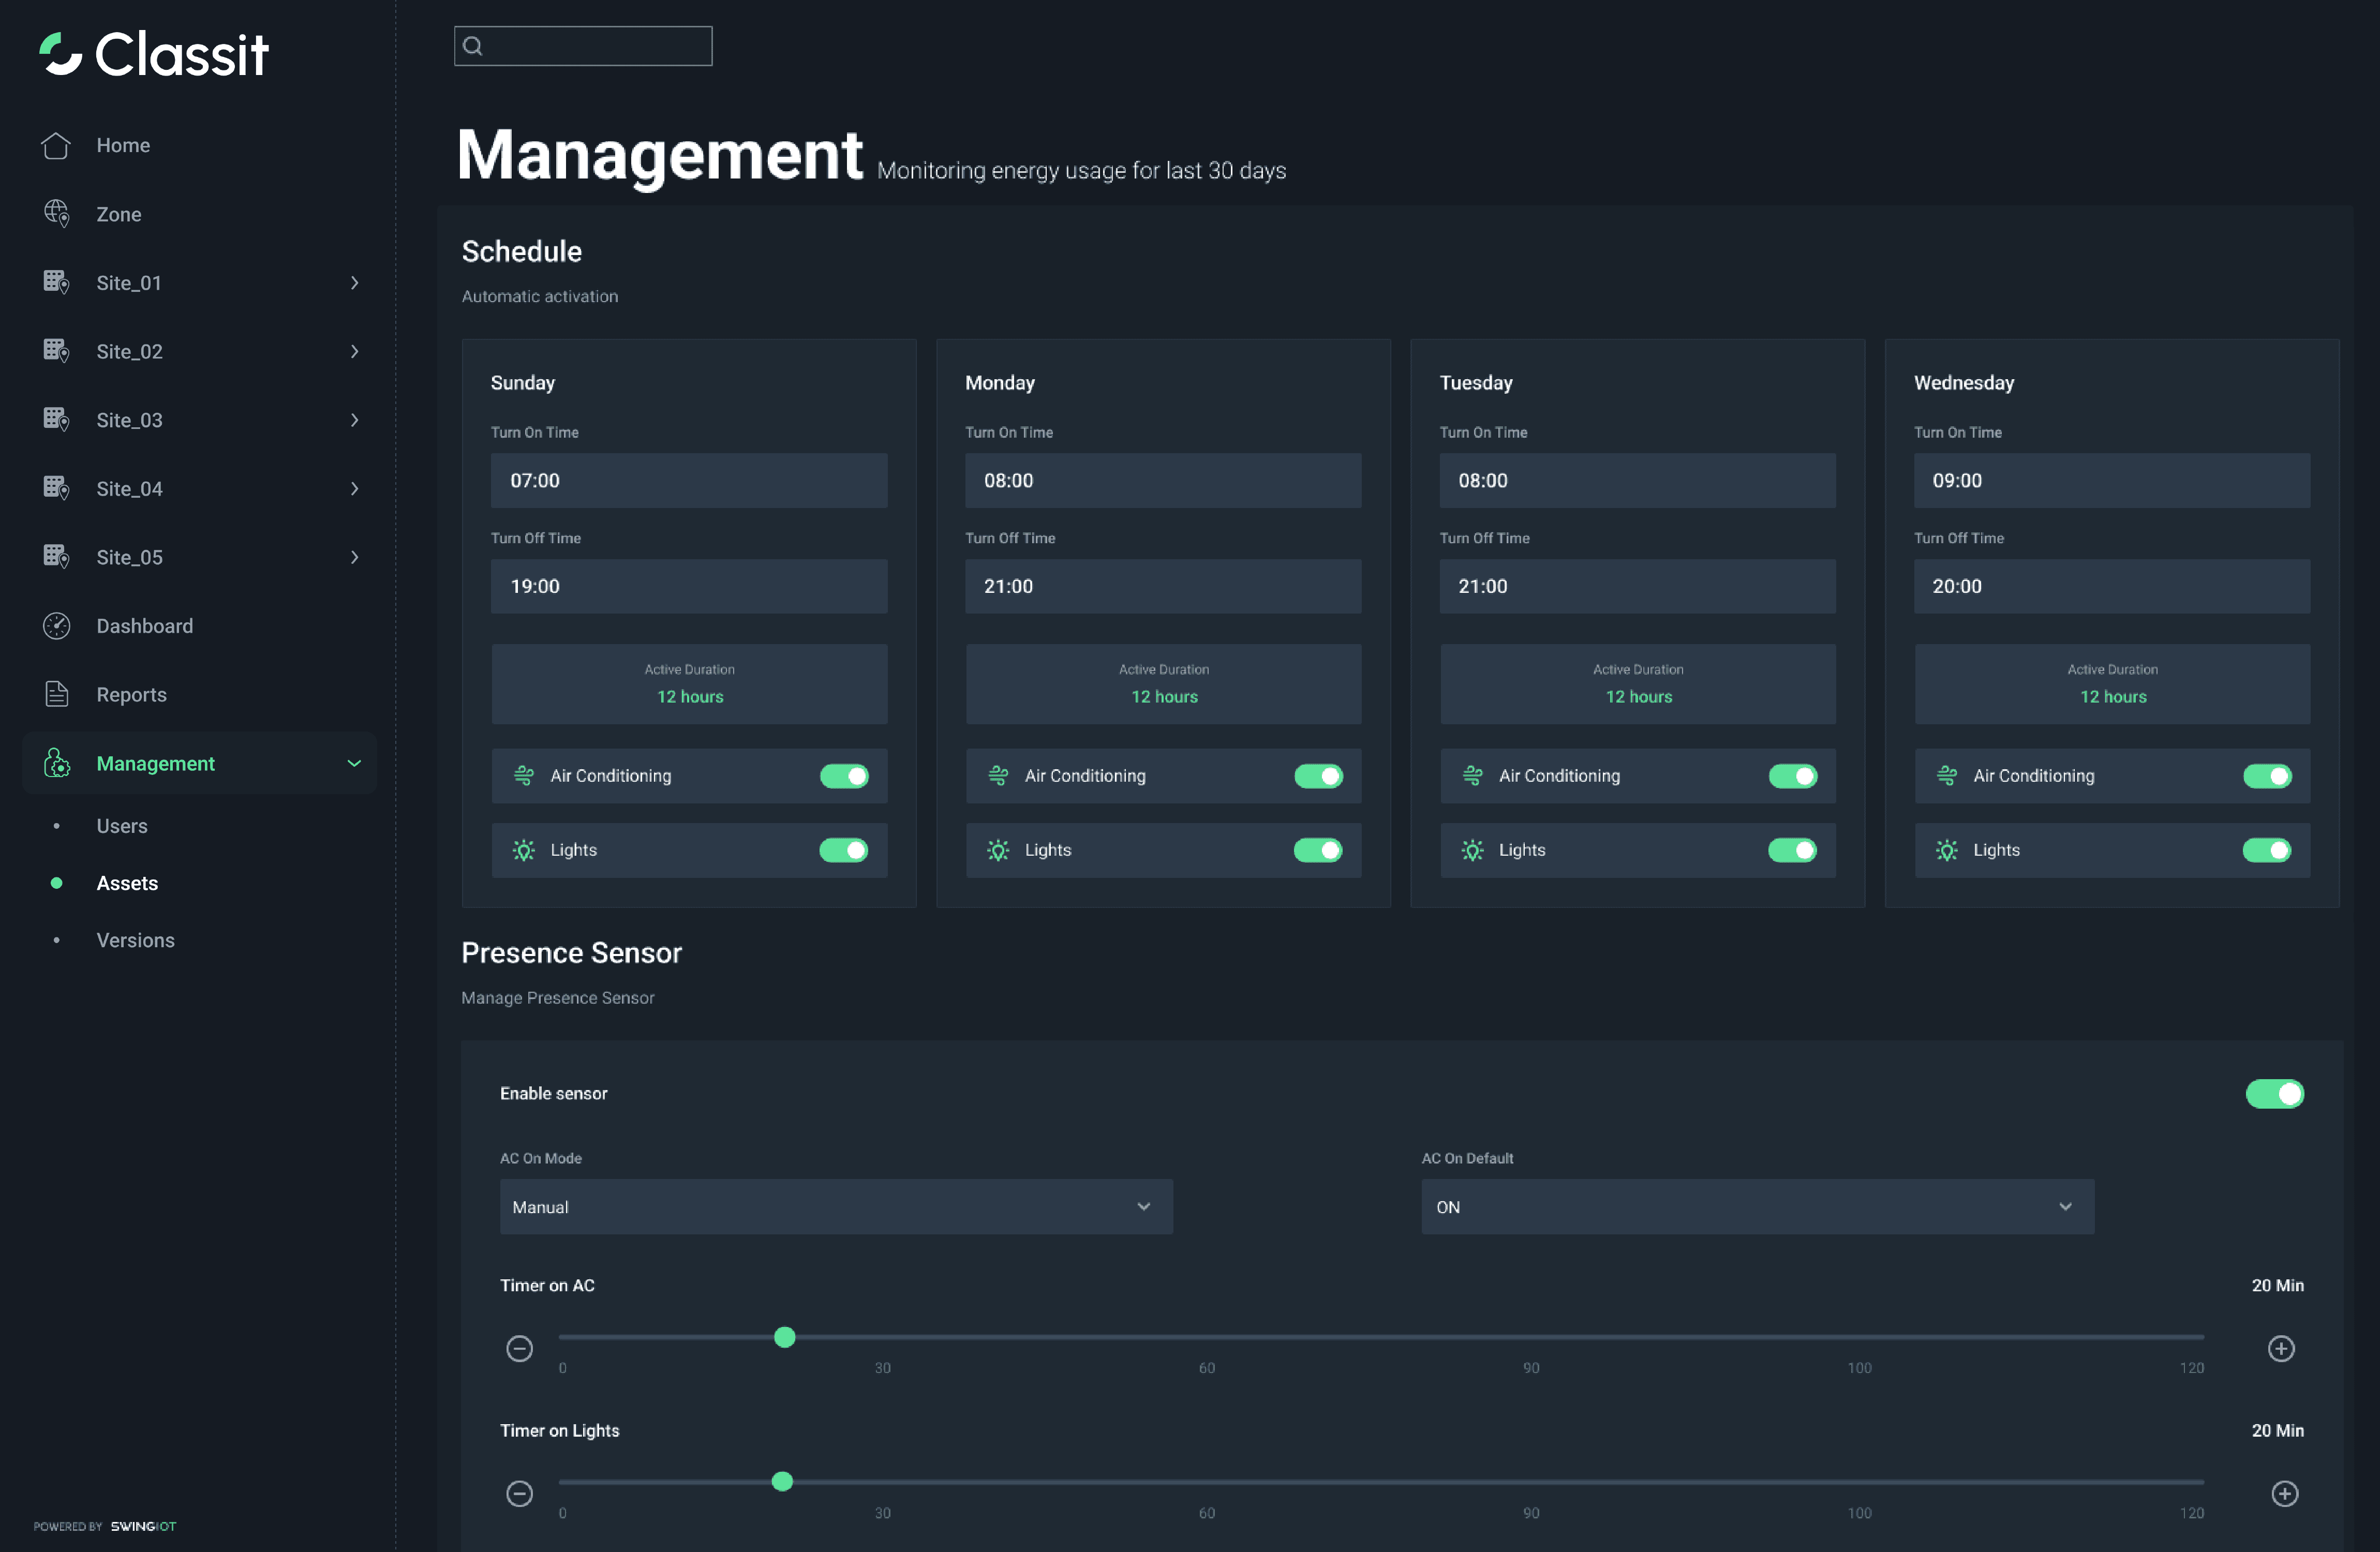Open the Reports document icon
Image resolution: width=2380 pixels, height=1552 pixels.
pyautogui.click(x=56, y=693)
